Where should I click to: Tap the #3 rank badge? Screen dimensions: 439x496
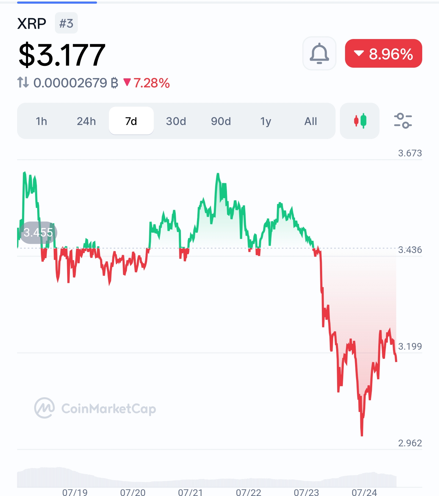[66, 23]
